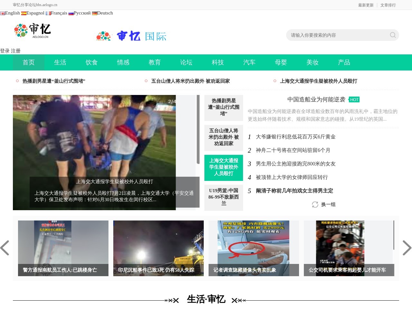
Task: Click the 注册 registration link
Action: click(16, 51)
